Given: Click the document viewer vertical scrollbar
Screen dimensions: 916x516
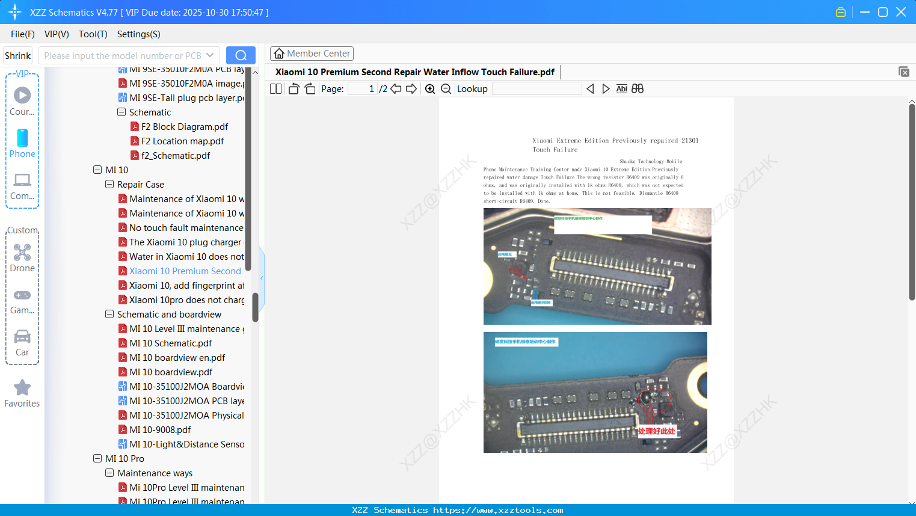Looking at the screenshot, I should tap(912, 202).
